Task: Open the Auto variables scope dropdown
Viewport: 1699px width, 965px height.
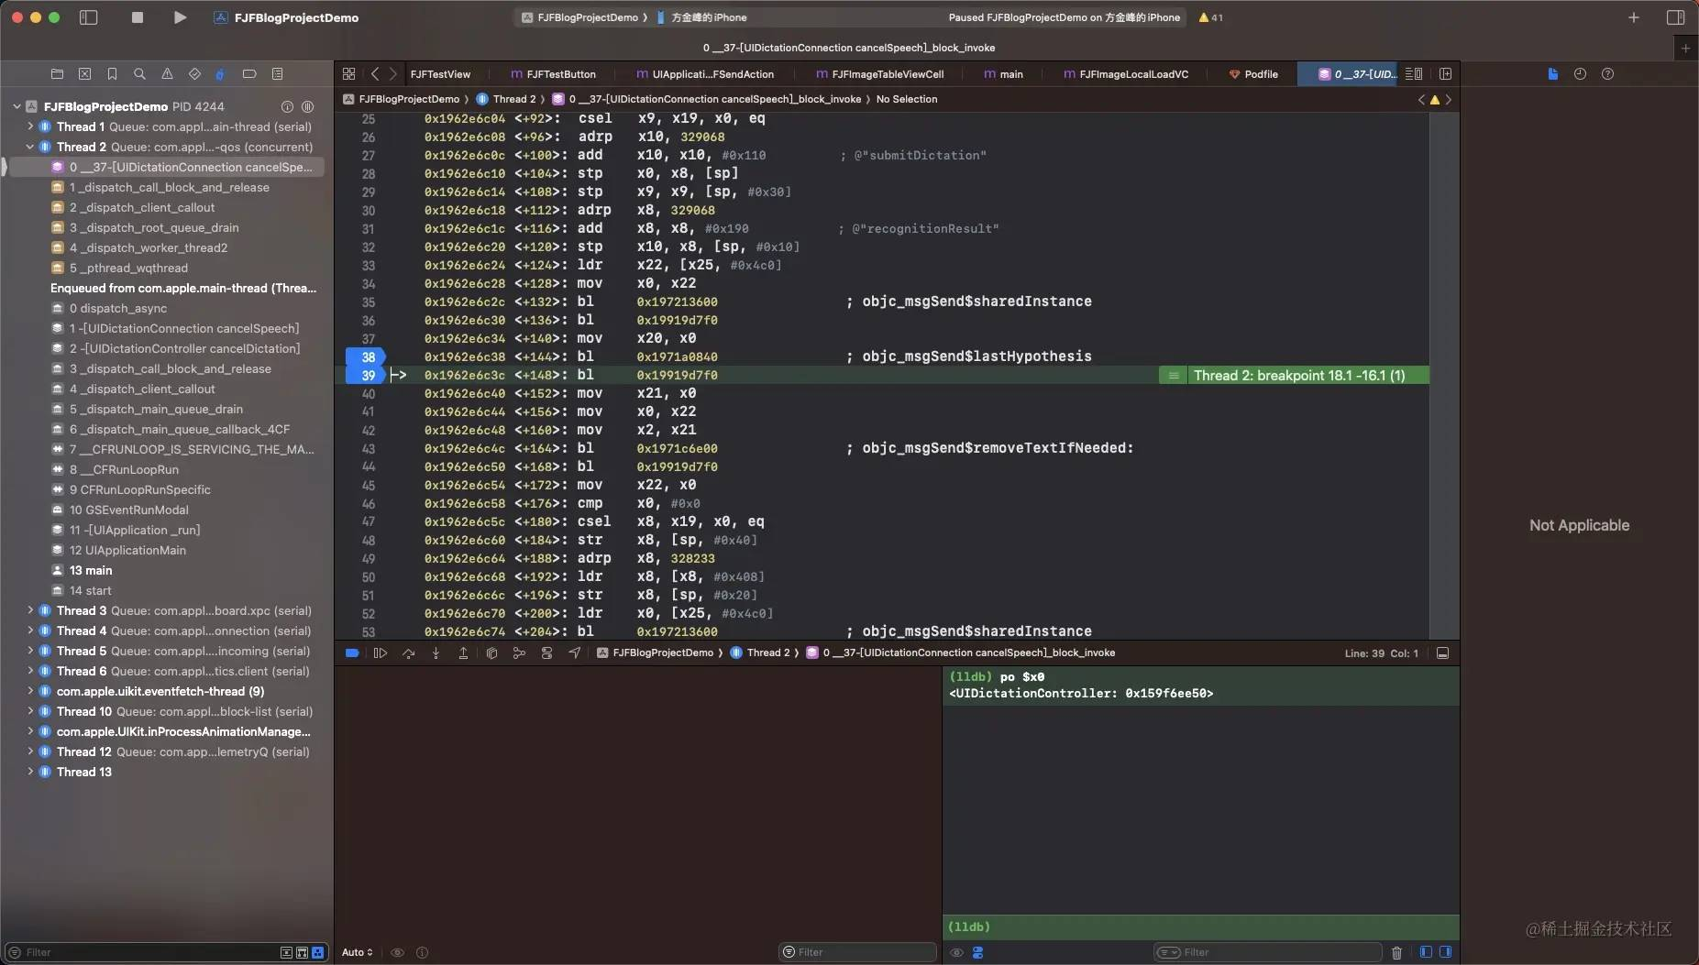Action: pyautogui.click(x=357, y=952)
